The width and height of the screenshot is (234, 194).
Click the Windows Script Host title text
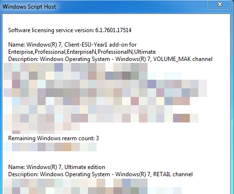29,7
